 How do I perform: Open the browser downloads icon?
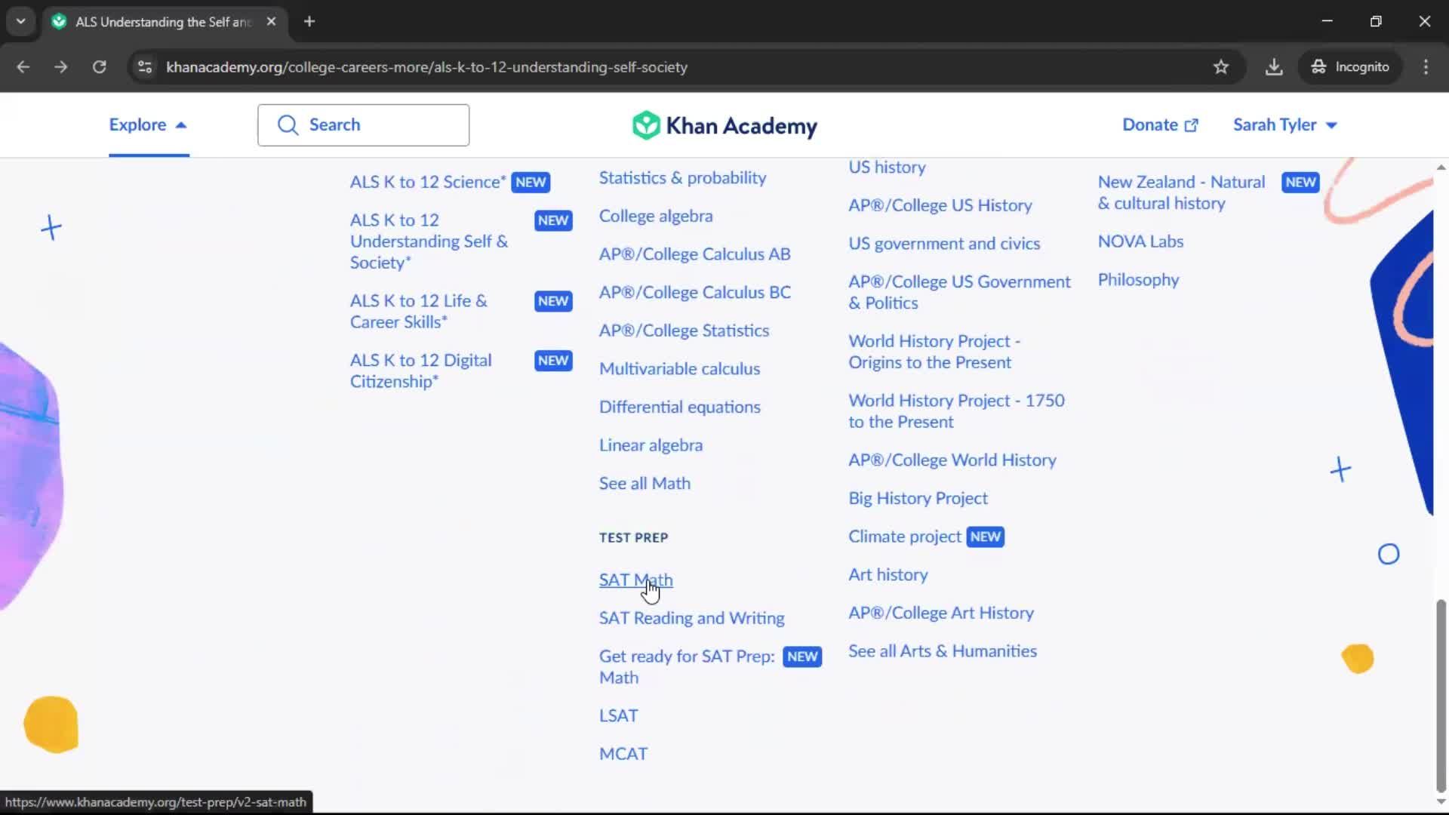1274,67
